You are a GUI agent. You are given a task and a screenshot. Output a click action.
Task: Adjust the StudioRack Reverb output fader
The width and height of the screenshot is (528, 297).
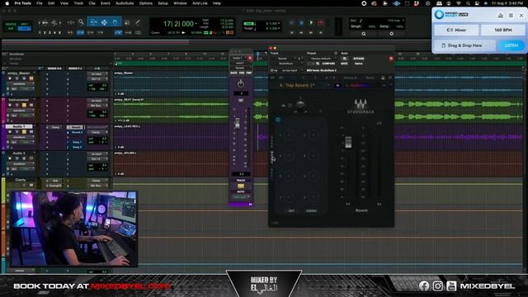348,142
